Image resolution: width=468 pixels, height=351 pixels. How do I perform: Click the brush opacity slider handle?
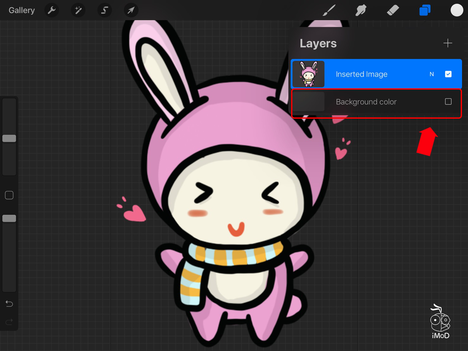click(x=9, y=218)
